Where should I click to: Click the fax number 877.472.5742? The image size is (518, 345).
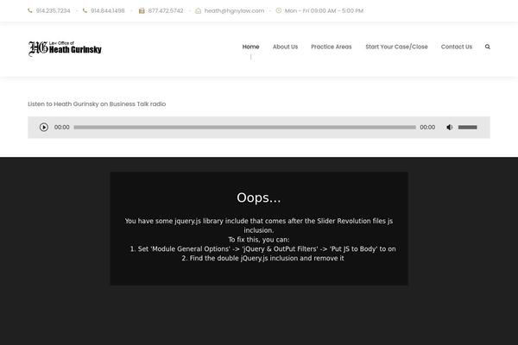point(166,10)
